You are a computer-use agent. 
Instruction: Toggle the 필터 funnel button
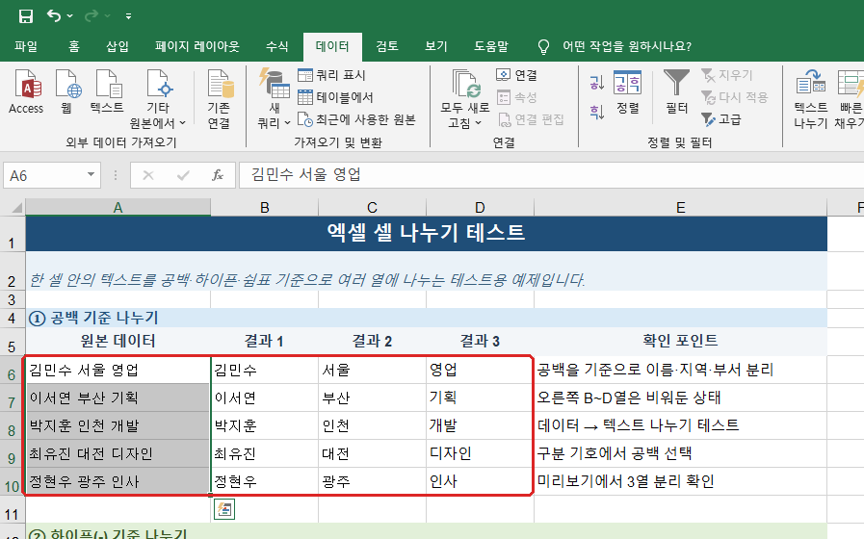tap(676, 92)
